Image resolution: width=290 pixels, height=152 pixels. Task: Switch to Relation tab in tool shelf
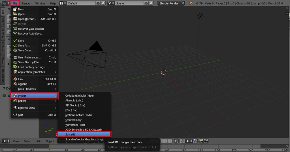point(3,34)
